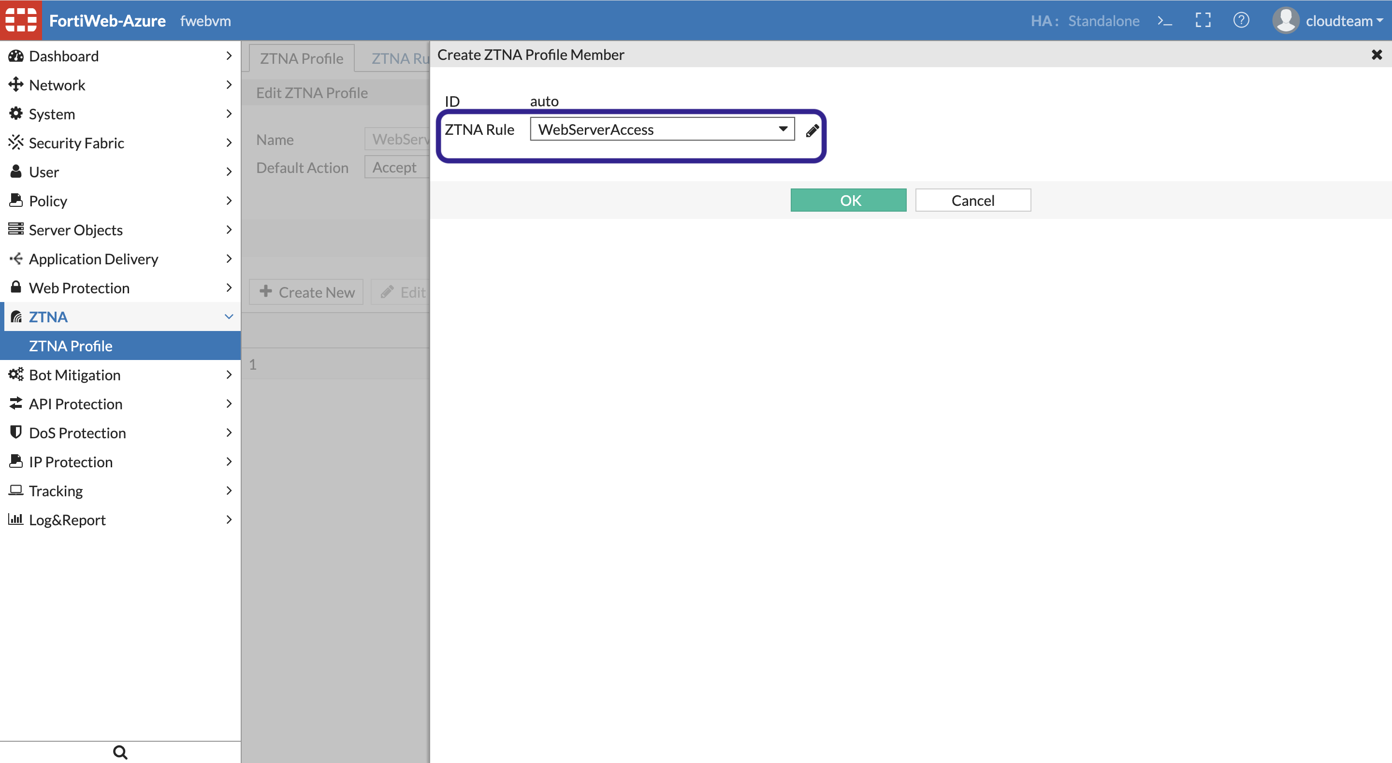
Task: Click the DoS Protection module icon
Action: coord(16,433)
